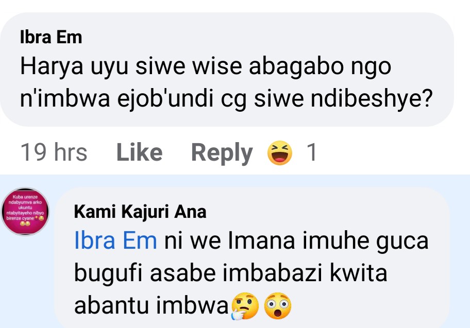Click the flushed face emoji in reply

[278, 307]
